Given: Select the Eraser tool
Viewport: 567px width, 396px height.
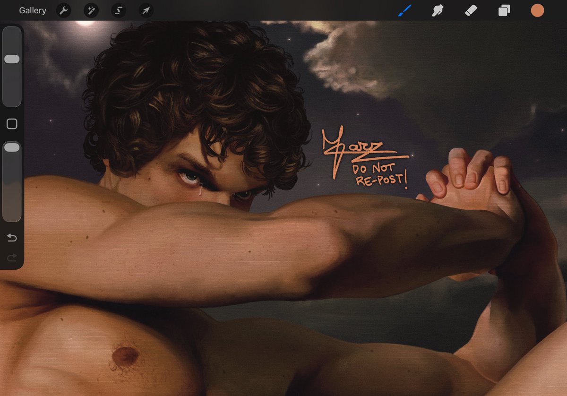Looking at the screenshot, I should pos(470,10).
